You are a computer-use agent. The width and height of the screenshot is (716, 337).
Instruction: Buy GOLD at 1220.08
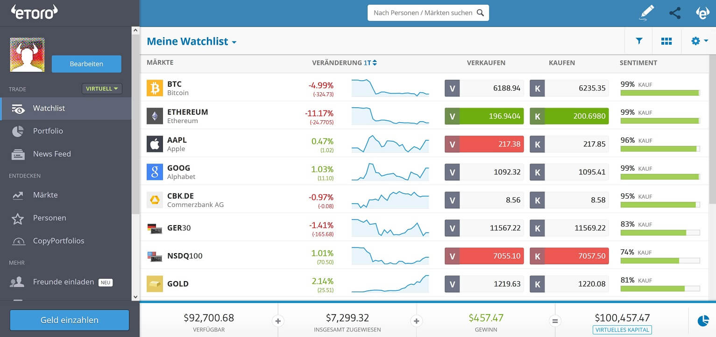pos(569,284)
